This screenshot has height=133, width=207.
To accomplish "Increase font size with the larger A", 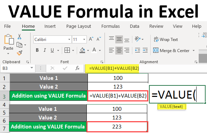I will (91, 39).
